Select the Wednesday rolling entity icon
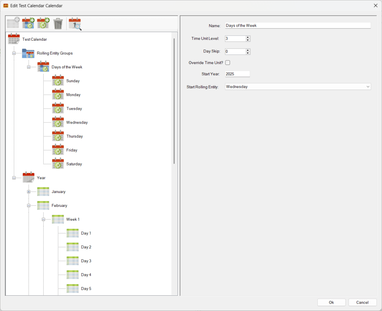 (58, 122)
